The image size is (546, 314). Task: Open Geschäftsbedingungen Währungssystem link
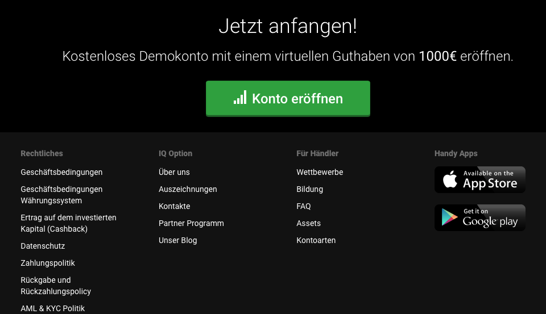(x=61, y=195)
